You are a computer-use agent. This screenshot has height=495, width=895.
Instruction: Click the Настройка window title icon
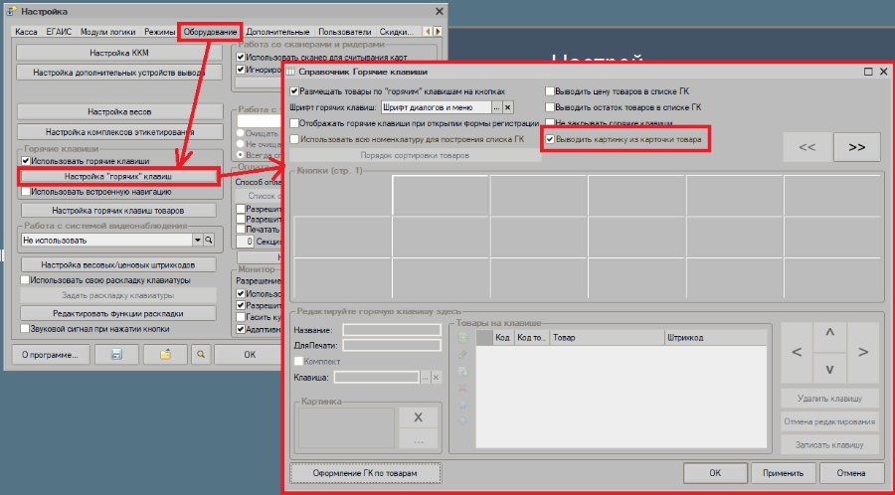pos(11,11)
